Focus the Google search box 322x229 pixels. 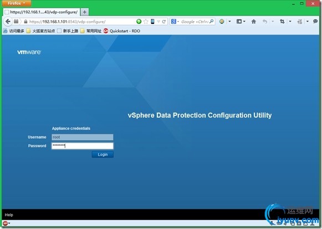tap(195, 22)
